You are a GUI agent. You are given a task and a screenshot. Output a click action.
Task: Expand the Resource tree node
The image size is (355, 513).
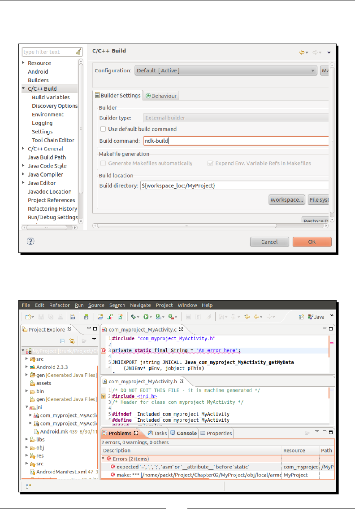23,62
